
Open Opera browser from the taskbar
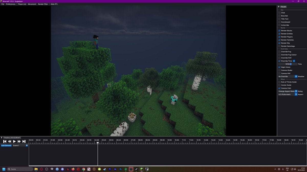[x=41, y=169]
